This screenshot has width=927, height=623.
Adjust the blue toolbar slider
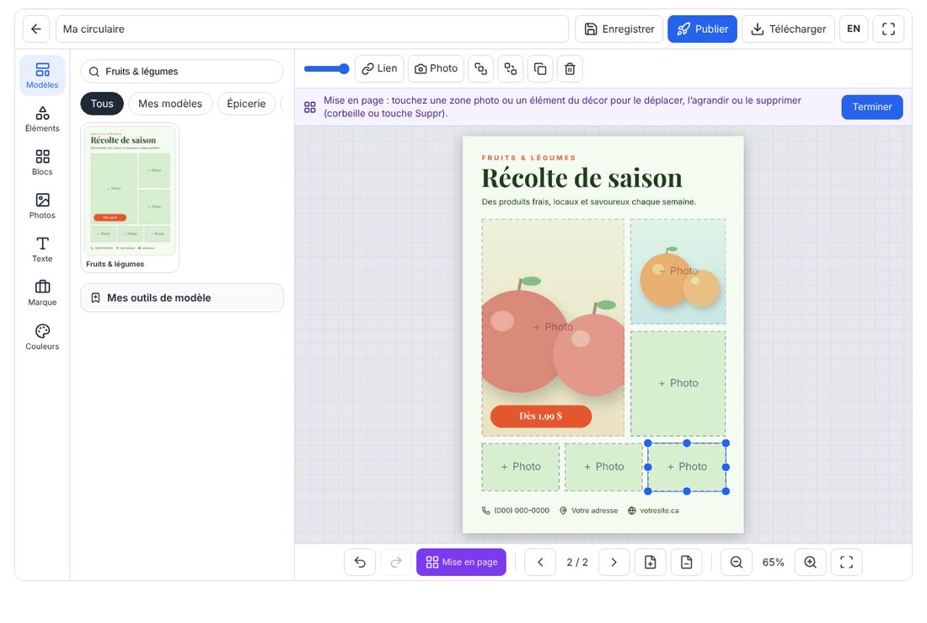(x=326, y=68)
